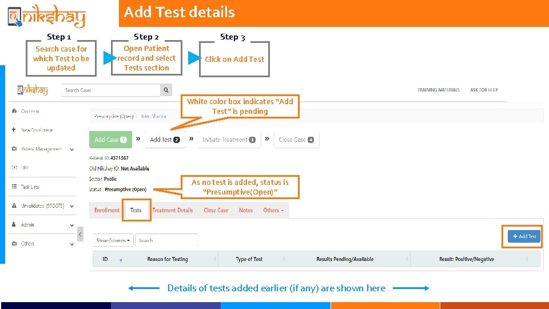Click the Task Lists list icon
Screen dimensions: 549x309
tap(14, 187)
